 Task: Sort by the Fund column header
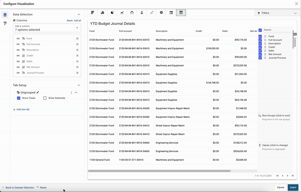tap(92, 31)
